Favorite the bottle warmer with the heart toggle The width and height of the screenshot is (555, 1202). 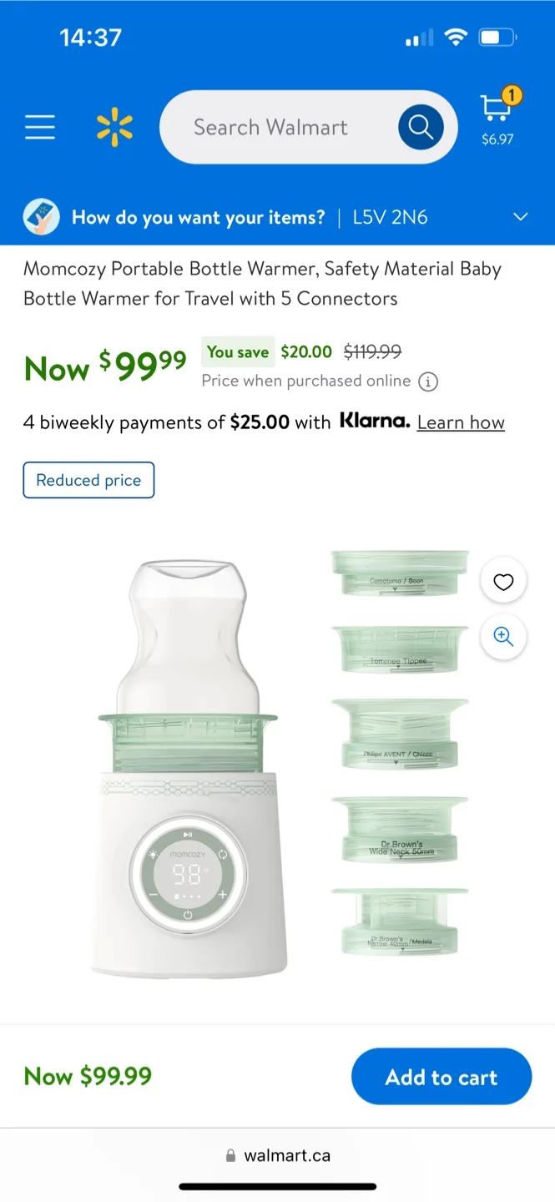pos(502,581)
